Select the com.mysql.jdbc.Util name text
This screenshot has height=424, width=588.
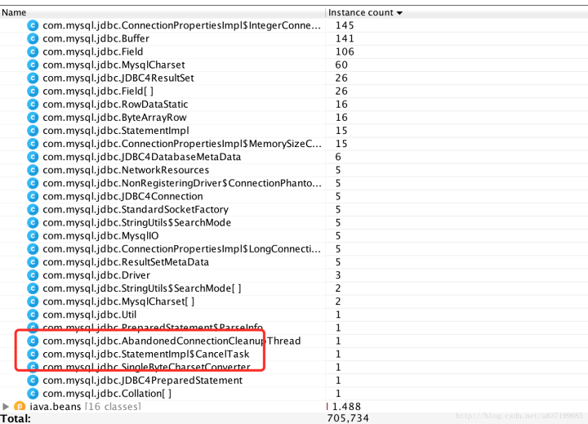pos(90,315)
